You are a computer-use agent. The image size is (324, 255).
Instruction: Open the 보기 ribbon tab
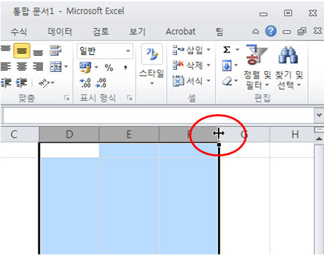(x=138, y=32)
